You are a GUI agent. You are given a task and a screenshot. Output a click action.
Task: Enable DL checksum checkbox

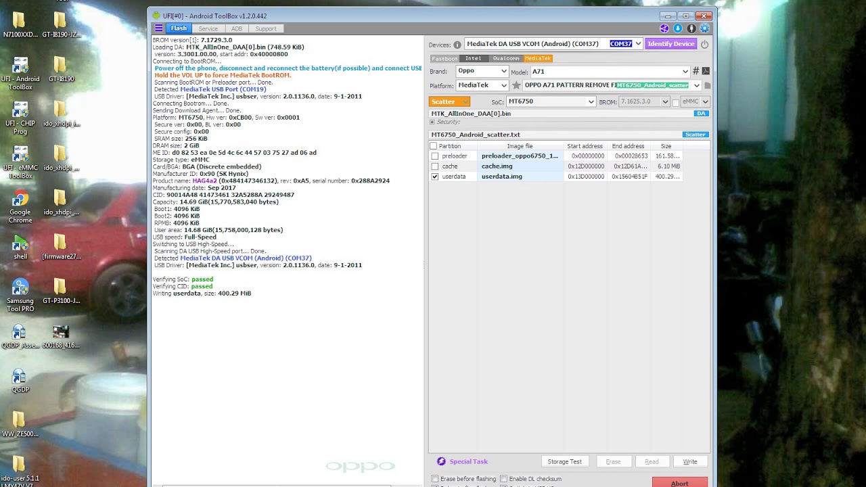504,479
